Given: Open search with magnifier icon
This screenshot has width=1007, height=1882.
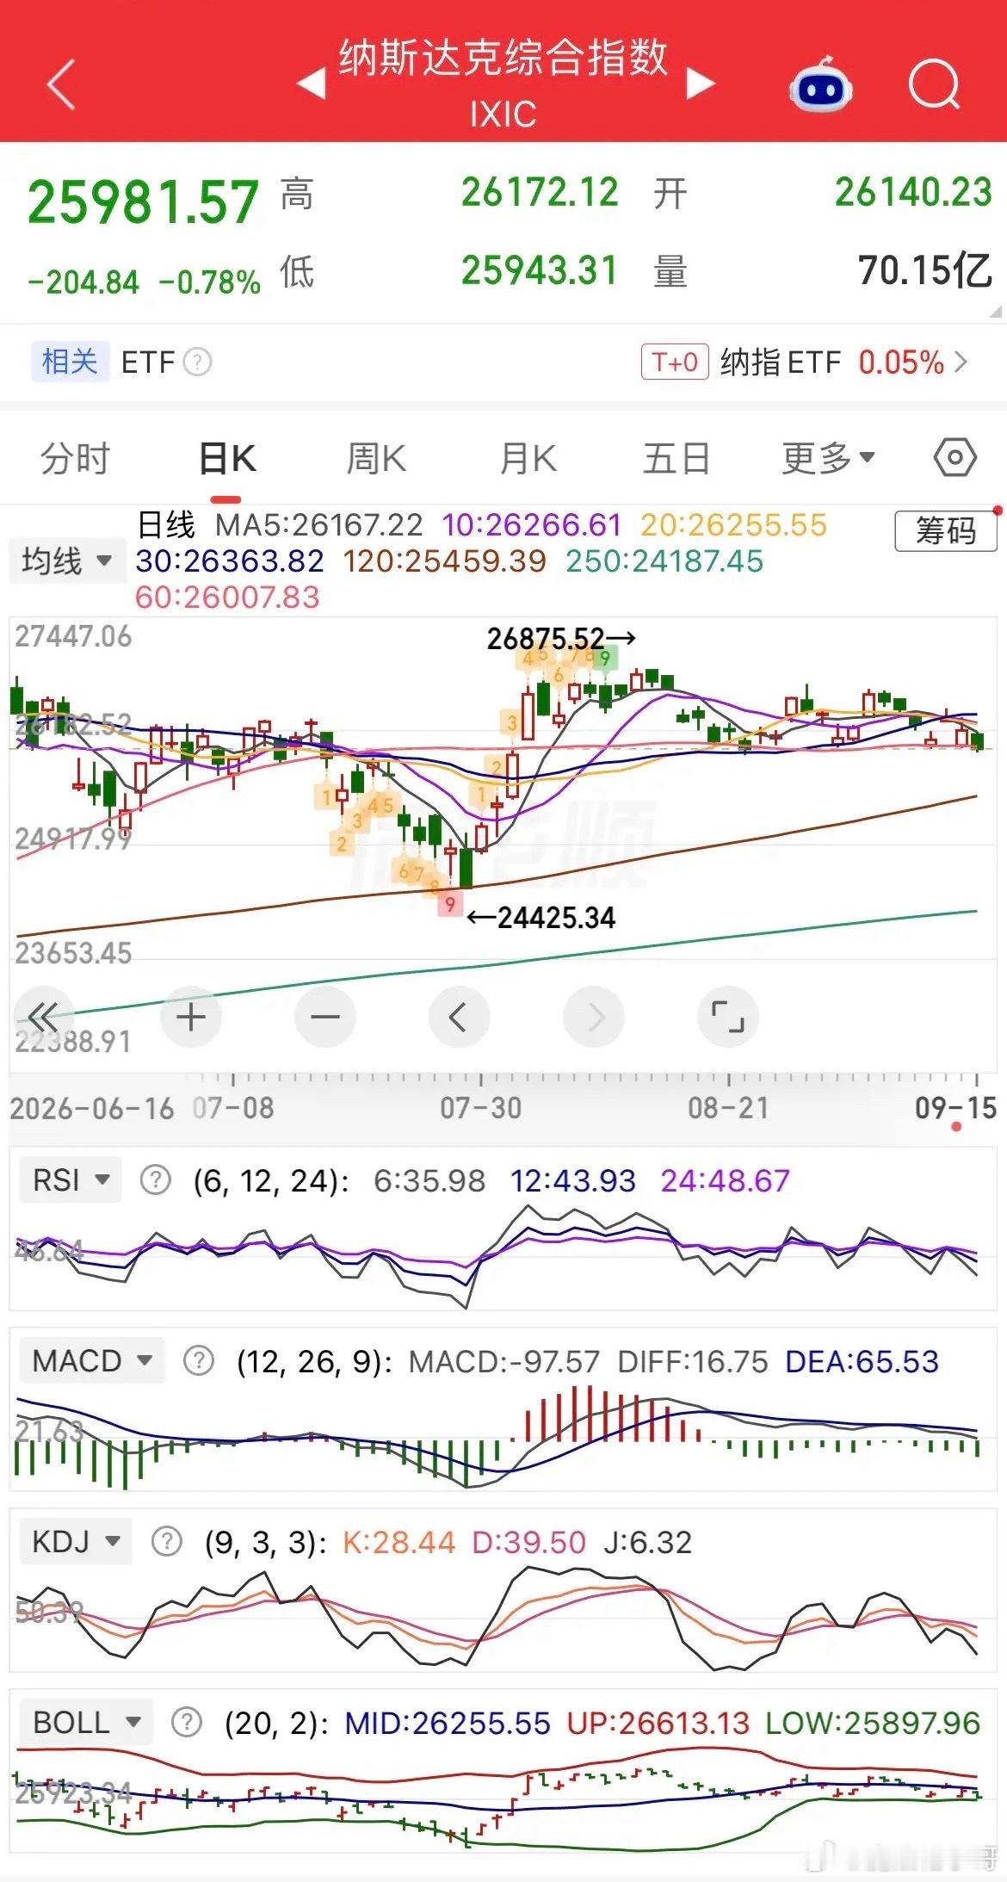Looking at the screenshot, I should 935,84.
